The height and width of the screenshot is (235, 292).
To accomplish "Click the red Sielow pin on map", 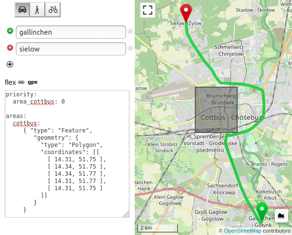I will point(186,12).
